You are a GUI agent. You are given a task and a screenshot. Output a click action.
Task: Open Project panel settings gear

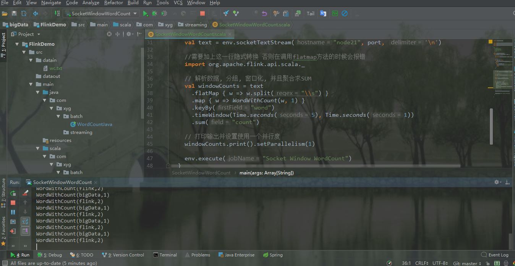129,34
